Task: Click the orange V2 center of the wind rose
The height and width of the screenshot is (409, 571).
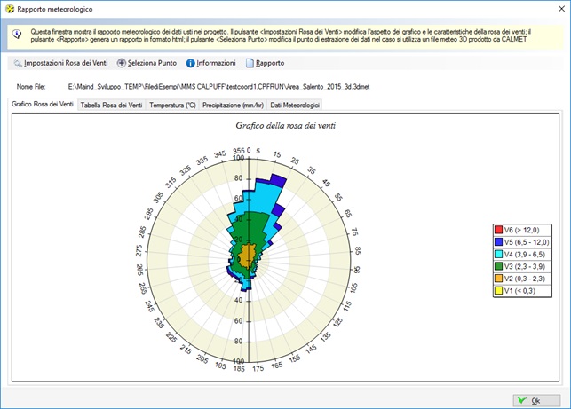Action: click(247, 256)
